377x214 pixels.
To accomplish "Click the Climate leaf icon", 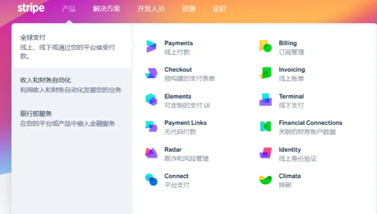I will pos(266,180).
